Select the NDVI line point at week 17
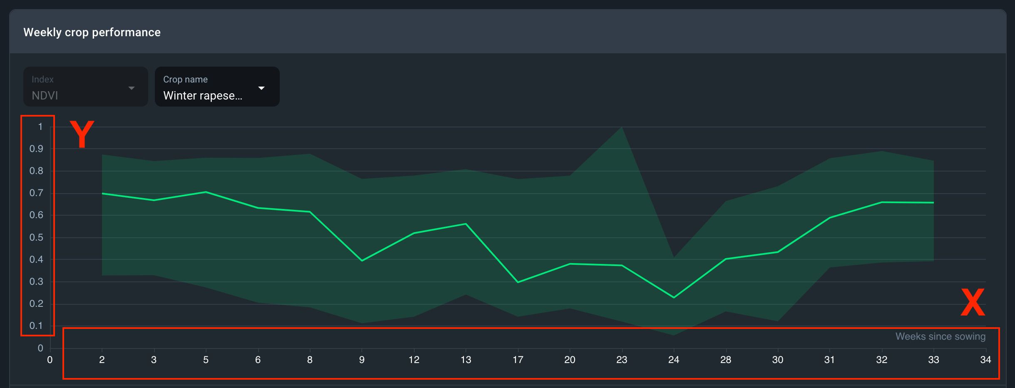 tap(518, 282)
